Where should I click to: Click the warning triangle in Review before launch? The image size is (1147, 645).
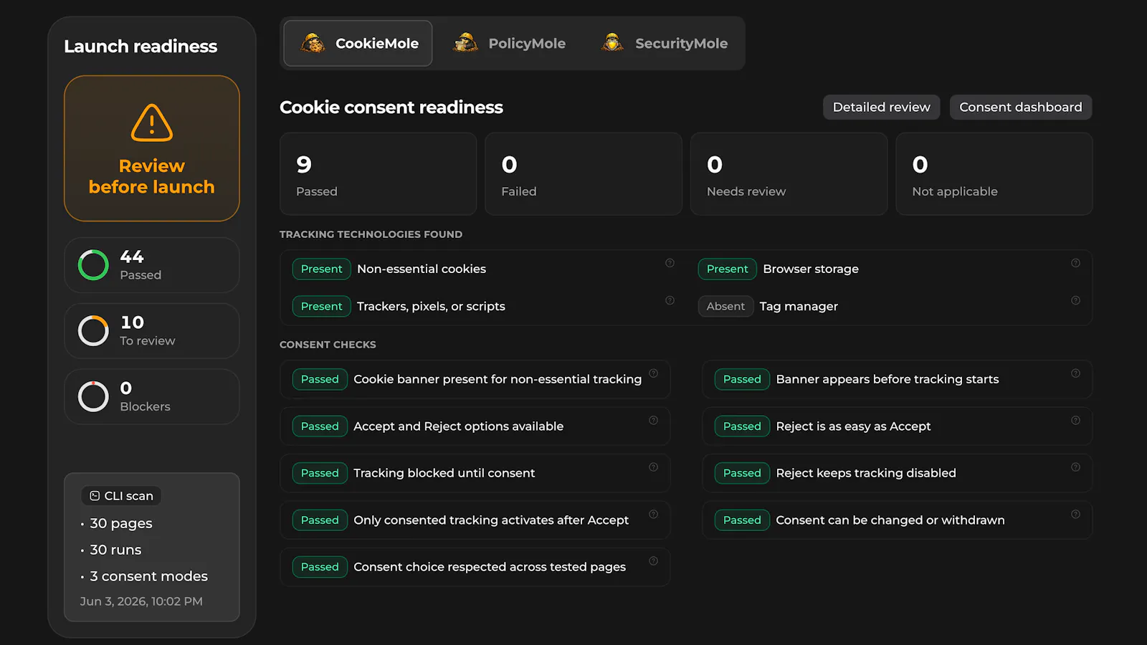(x=152, y=123)
